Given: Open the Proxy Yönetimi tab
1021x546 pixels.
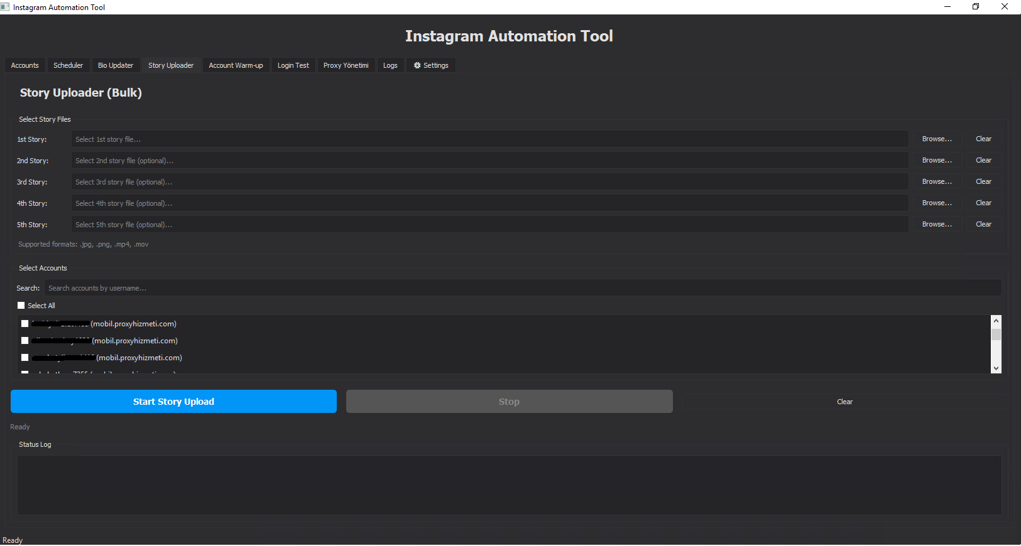Looking at the screenshot, I should pos(346,65).
